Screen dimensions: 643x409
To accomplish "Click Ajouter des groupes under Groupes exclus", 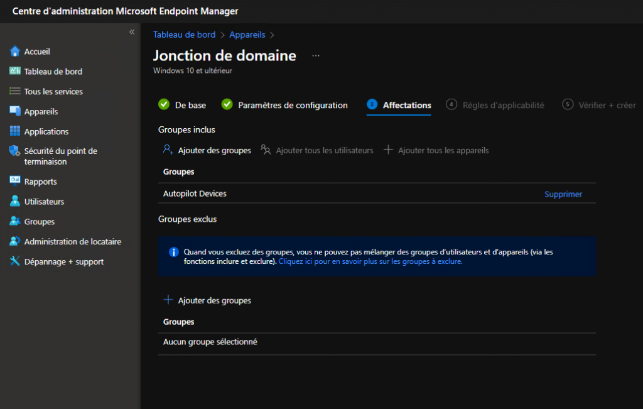I will [215, 301].
